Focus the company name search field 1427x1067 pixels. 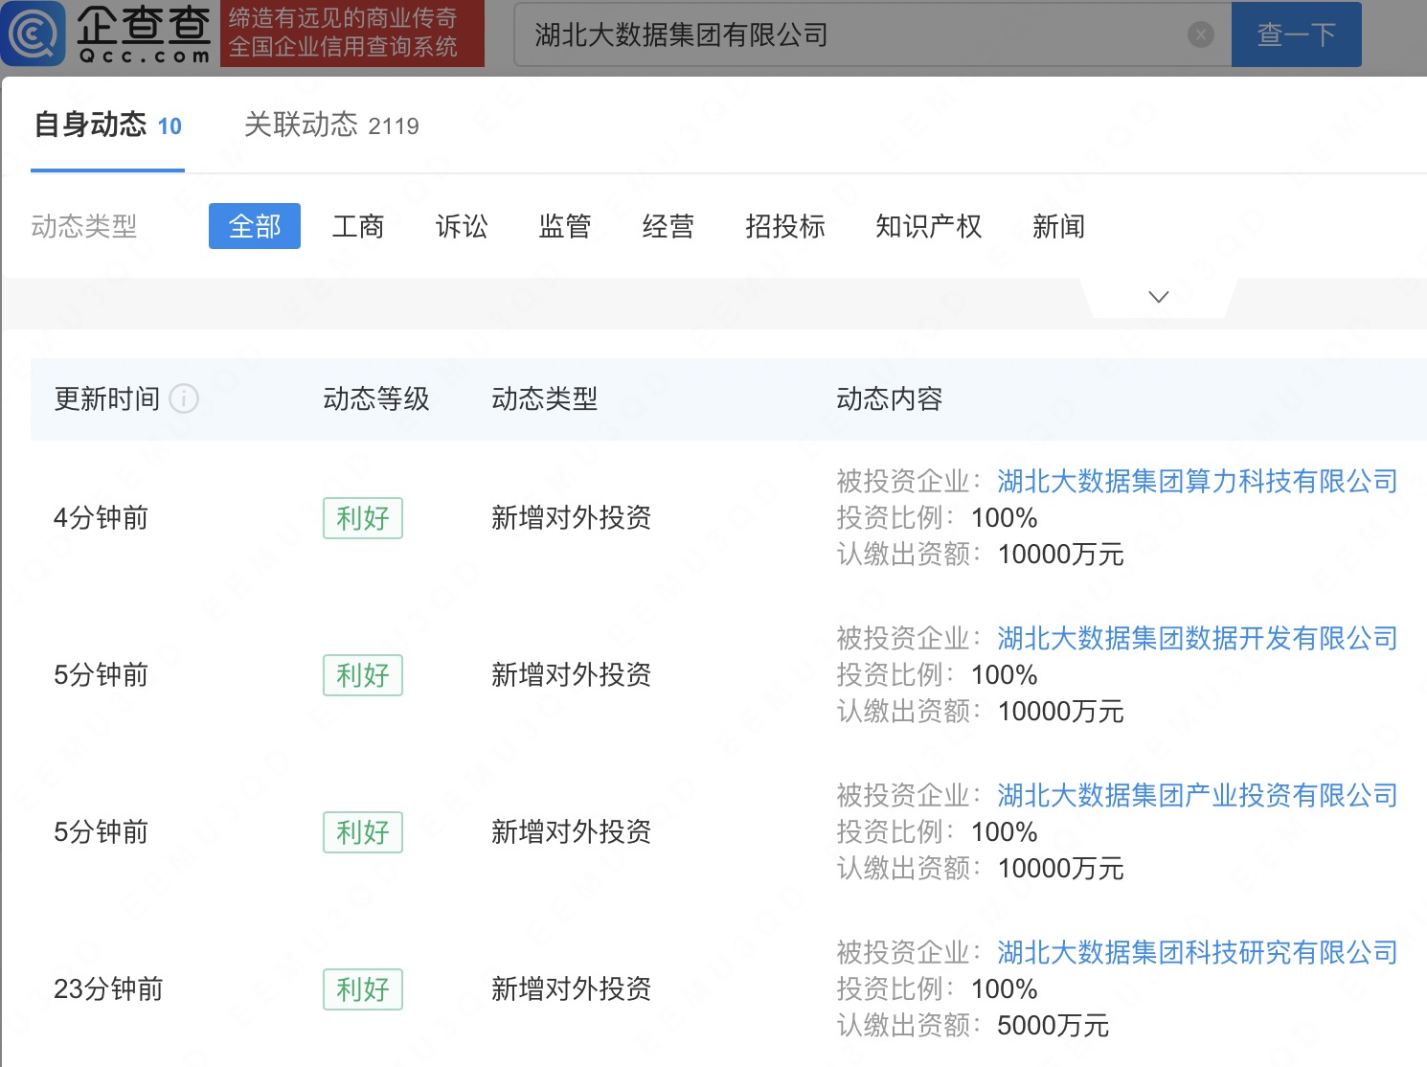[x=872, y=34]
